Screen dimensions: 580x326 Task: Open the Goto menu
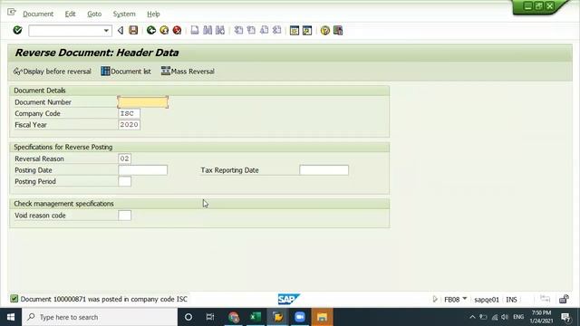pos(94,14)
